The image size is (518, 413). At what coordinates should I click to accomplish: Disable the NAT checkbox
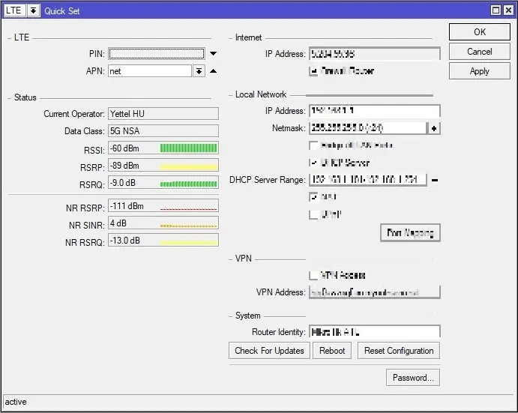pyautogui.click(x=314, y=197)
